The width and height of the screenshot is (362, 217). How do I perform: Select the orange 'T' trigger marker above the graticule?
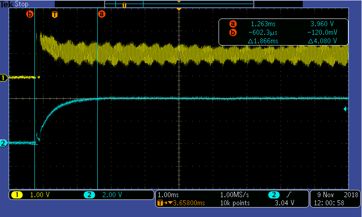(55, 14)
